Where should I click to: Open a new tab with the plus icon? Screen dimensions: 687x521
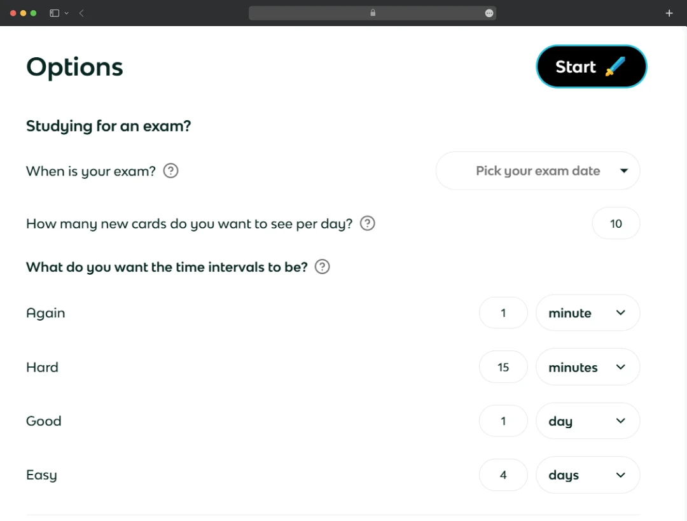tap(669, 13)
